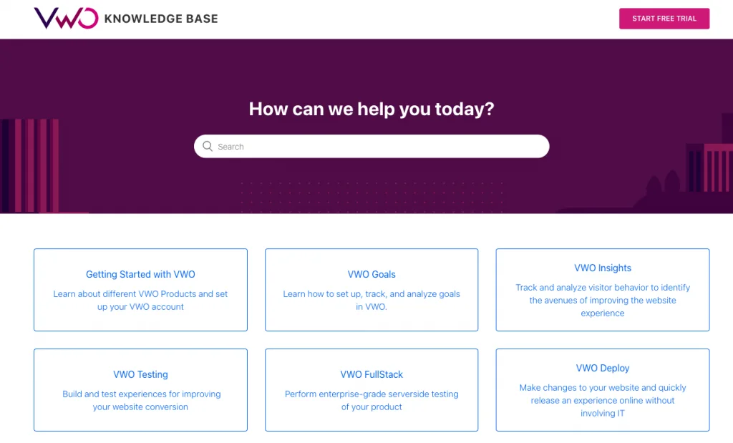Click the magnifying glass search icon
This screenshot has height=443, width=733.
click(x=208, y=146)
